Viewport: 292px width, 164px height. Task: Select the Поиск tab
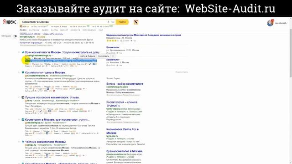coord(23,30)
